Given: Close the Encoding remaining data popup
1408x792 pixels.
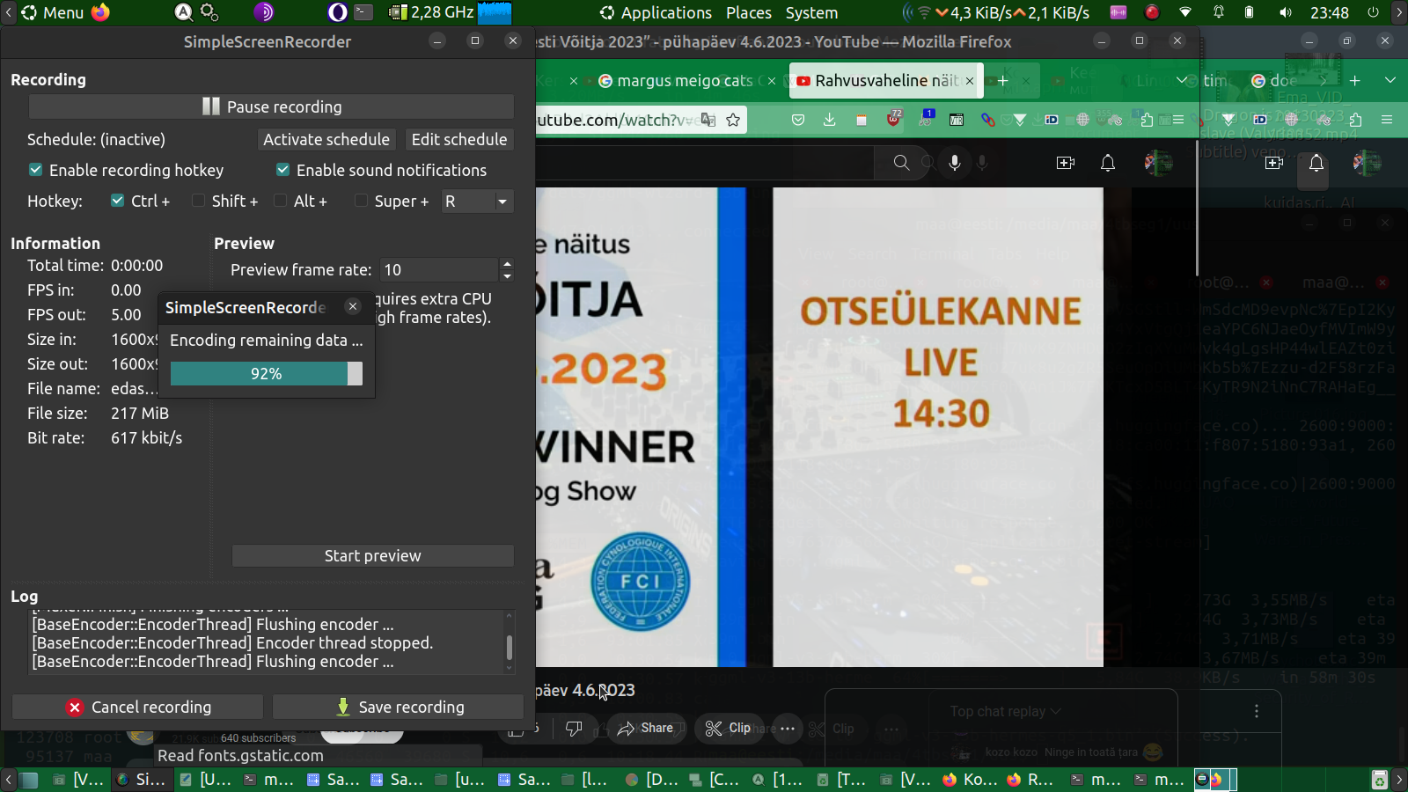Looking at the screenshot, I should (x=353, y=306).
